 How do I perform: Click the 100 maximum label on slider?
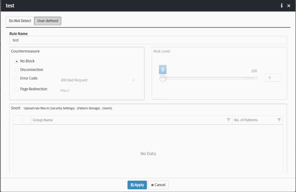click(x=254, y=71)
